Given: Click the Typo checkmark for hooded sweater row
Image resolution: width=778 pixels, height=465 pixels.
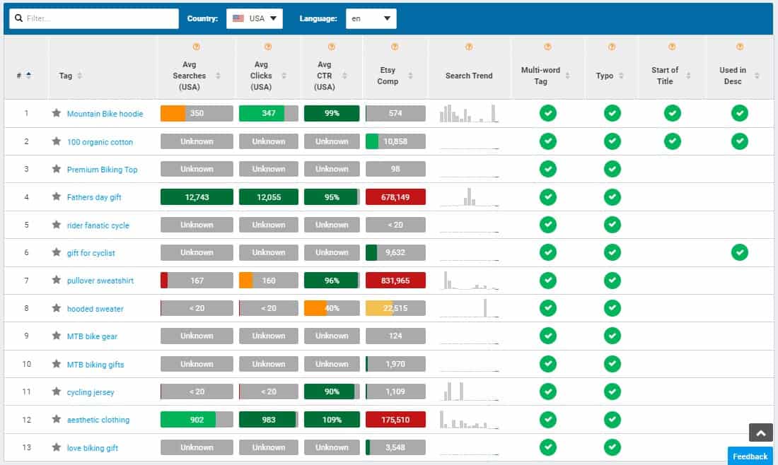Looking at the screenshot, I should pyautogui.click(x=612, y=308).
